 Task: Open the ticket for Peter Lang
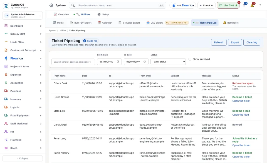[x=241, y=145]
